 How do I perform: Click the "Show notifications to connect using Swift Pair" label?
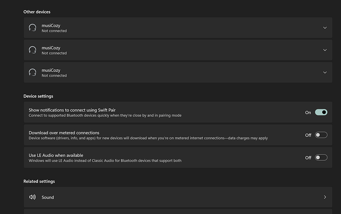73,110
